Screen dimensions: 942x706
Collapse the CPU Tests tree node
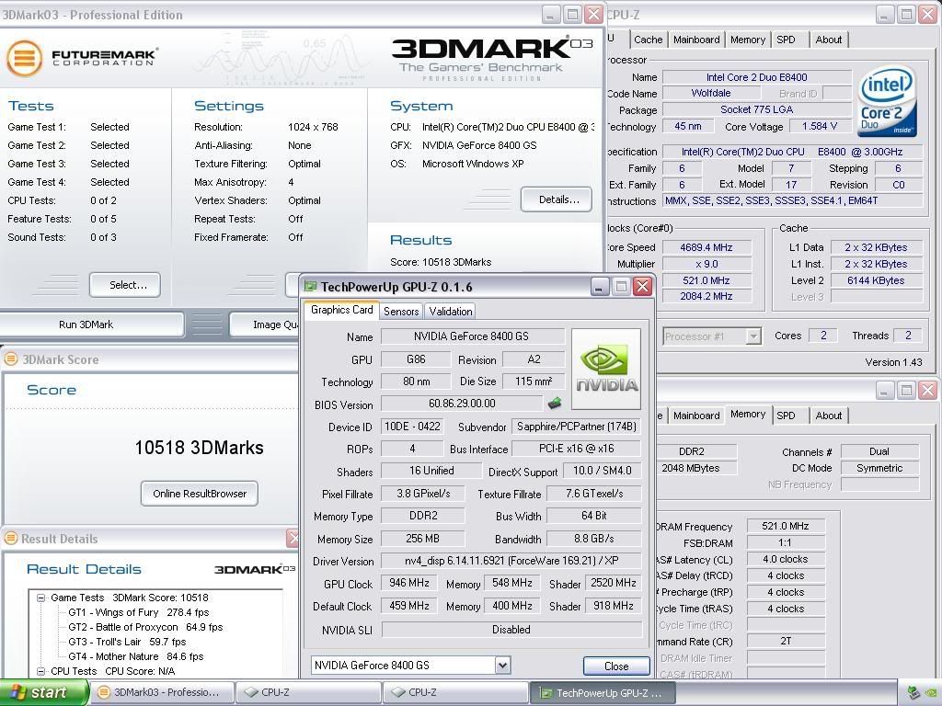click(x=40, y=671)
